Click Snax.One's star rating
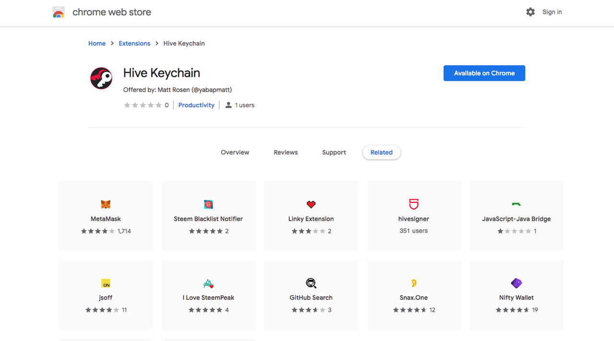 [x=410, y=310]
